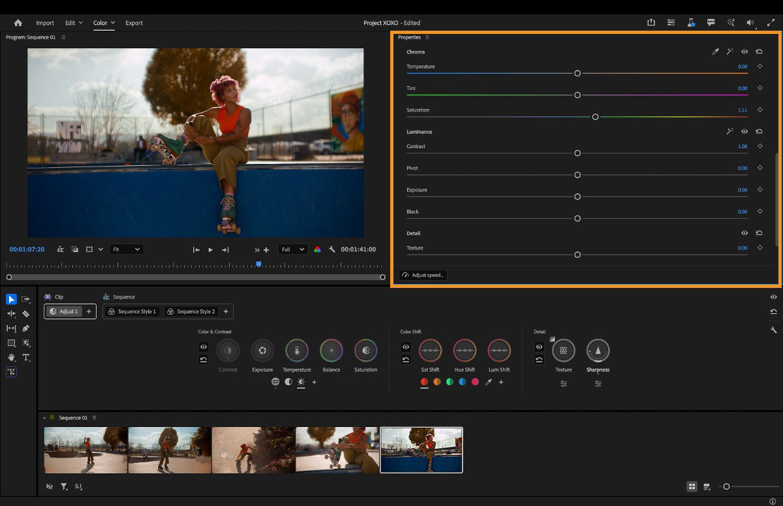Click the Balance color wheel control
This screenshot has width=783, height=506.
[331, 351]
